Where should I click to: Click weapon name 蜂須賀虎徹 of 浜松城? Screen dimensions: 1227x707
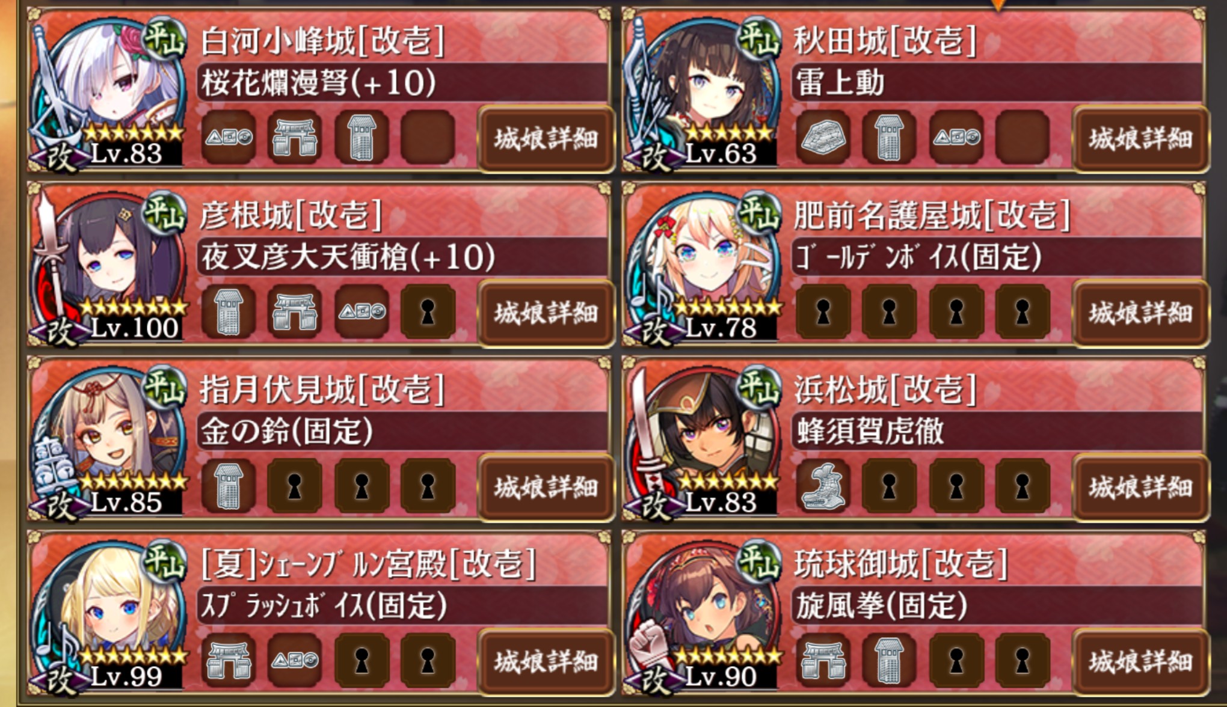click(870, 431)
